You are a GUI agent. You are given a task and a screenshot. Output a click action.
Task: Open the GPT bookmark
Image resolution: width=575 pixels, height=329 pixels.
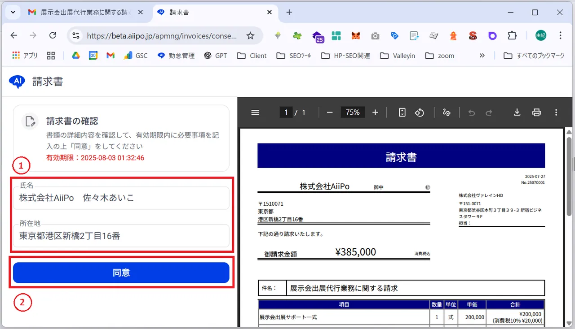pos(215,56)
